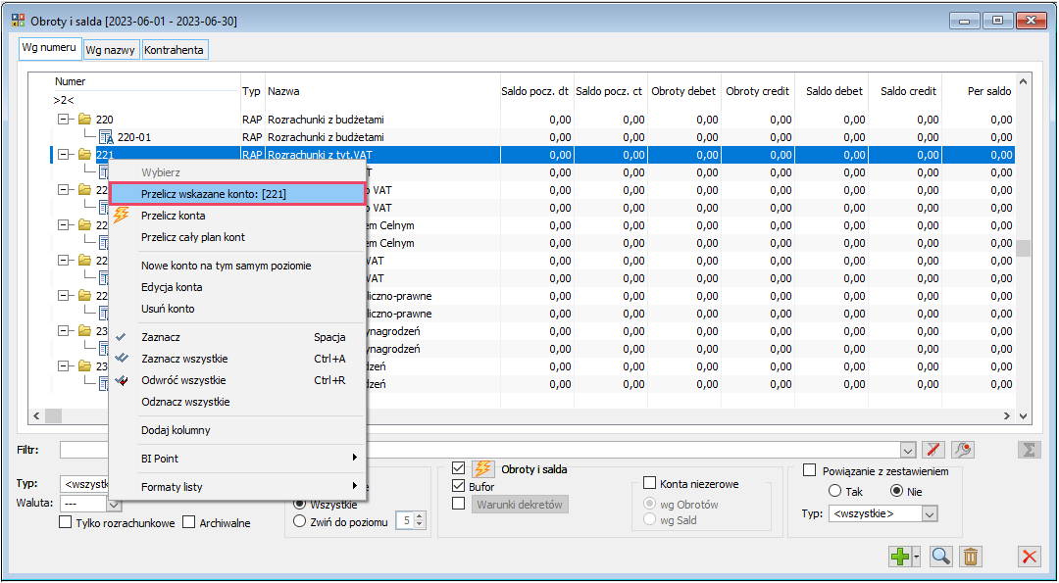The width and height of the screenshot is (1059, 583).
Task: Check Powiązanie z zestawieniem
Action: click(x=808, y=470)
